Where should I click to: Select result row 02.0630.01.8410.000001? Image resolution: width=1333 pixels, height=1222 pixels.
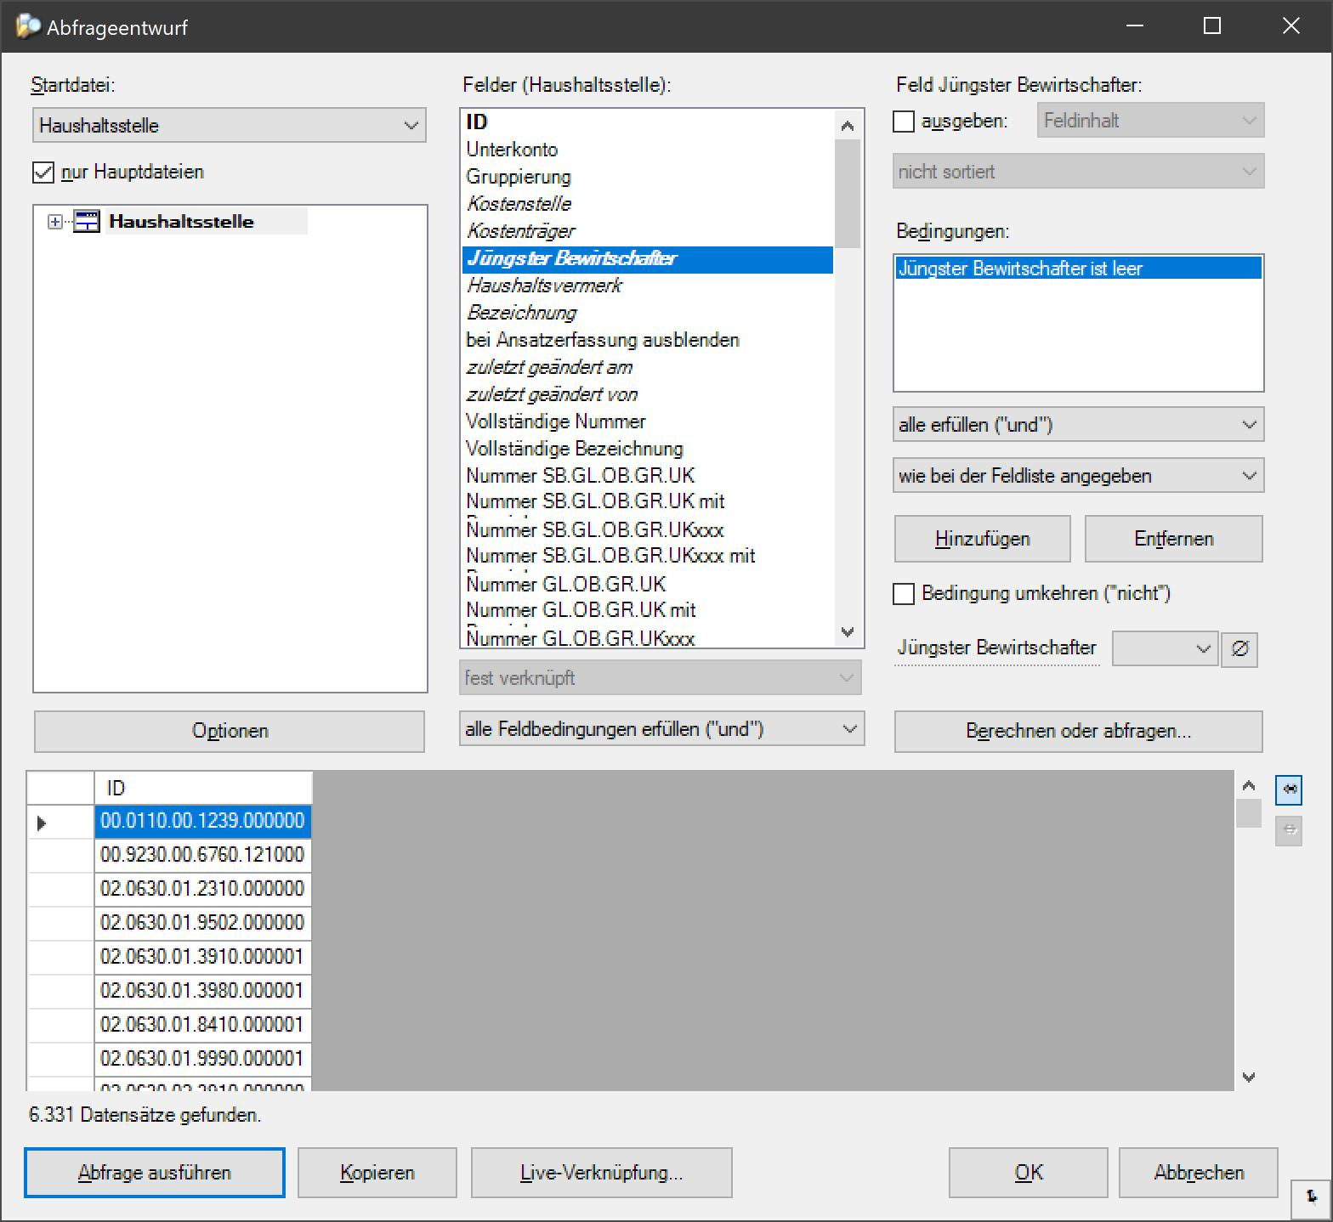203,1025
